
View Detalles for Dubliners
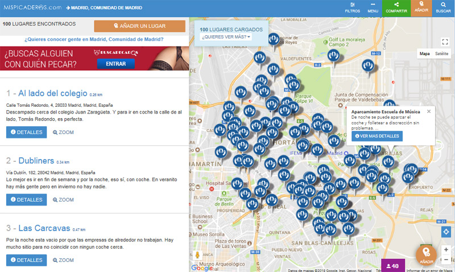point(26,199)
